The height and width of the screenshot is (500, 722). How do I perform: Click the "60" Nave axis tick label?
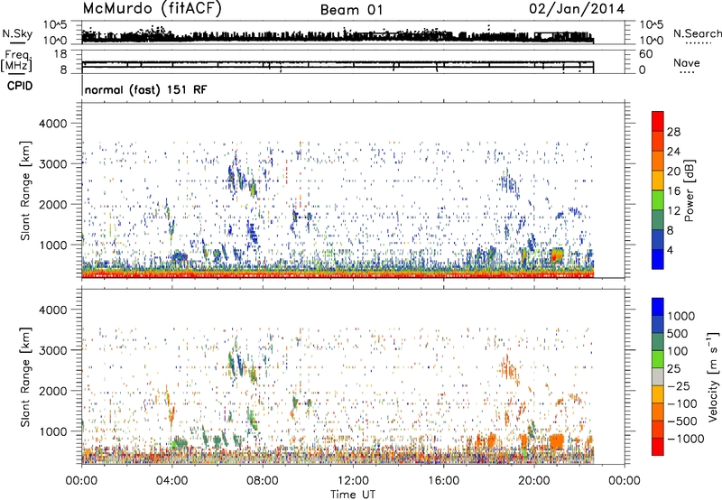click(x=646, y=54)
